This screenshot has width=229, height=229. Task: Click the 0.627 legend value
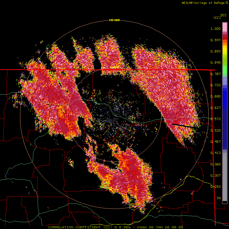click(x=216, y=108)
